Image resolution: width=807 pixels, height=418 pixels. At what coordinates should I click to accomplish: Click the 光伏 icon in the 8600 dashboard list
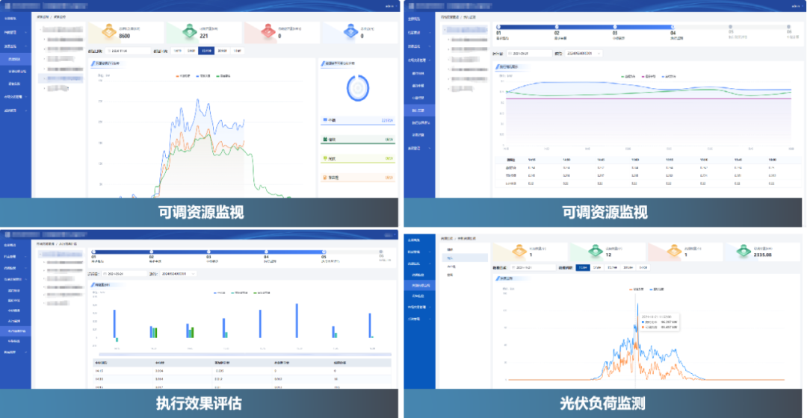pyautogui.click(x=325, y=158)
